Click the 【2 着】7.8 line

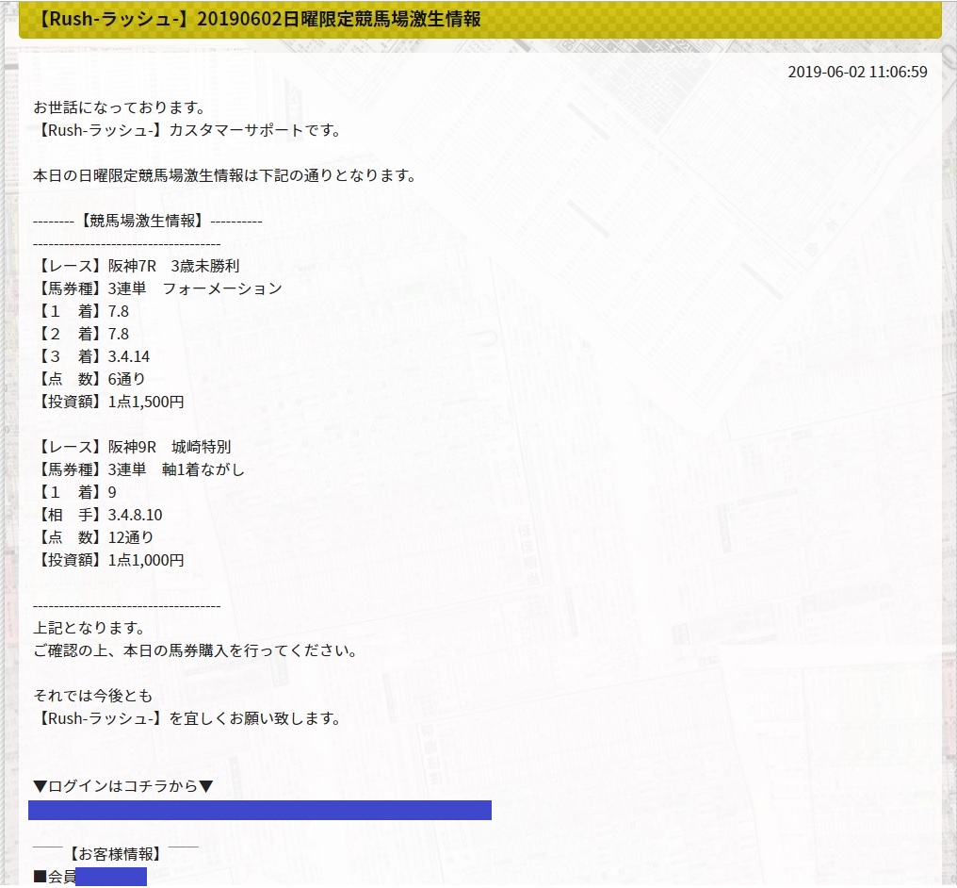(82, 334)
